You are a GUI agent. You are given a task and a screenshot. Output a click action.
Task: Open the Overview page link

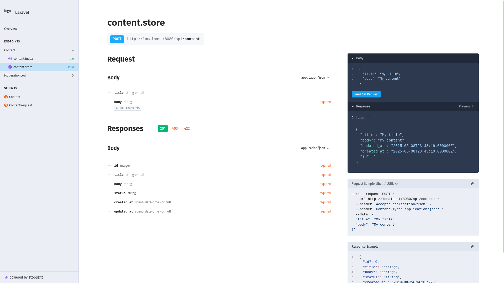[11, 29]
